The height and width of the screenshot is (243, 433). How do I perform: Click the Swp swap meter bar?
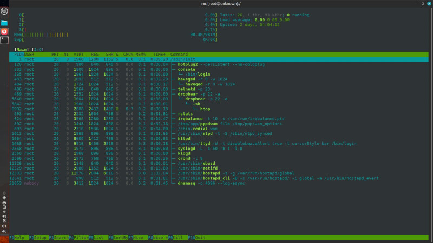tap(116, 39)
